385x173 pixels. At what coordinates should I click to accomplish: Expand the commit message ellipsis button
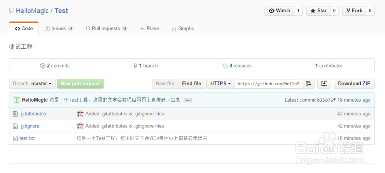[187, 100]
